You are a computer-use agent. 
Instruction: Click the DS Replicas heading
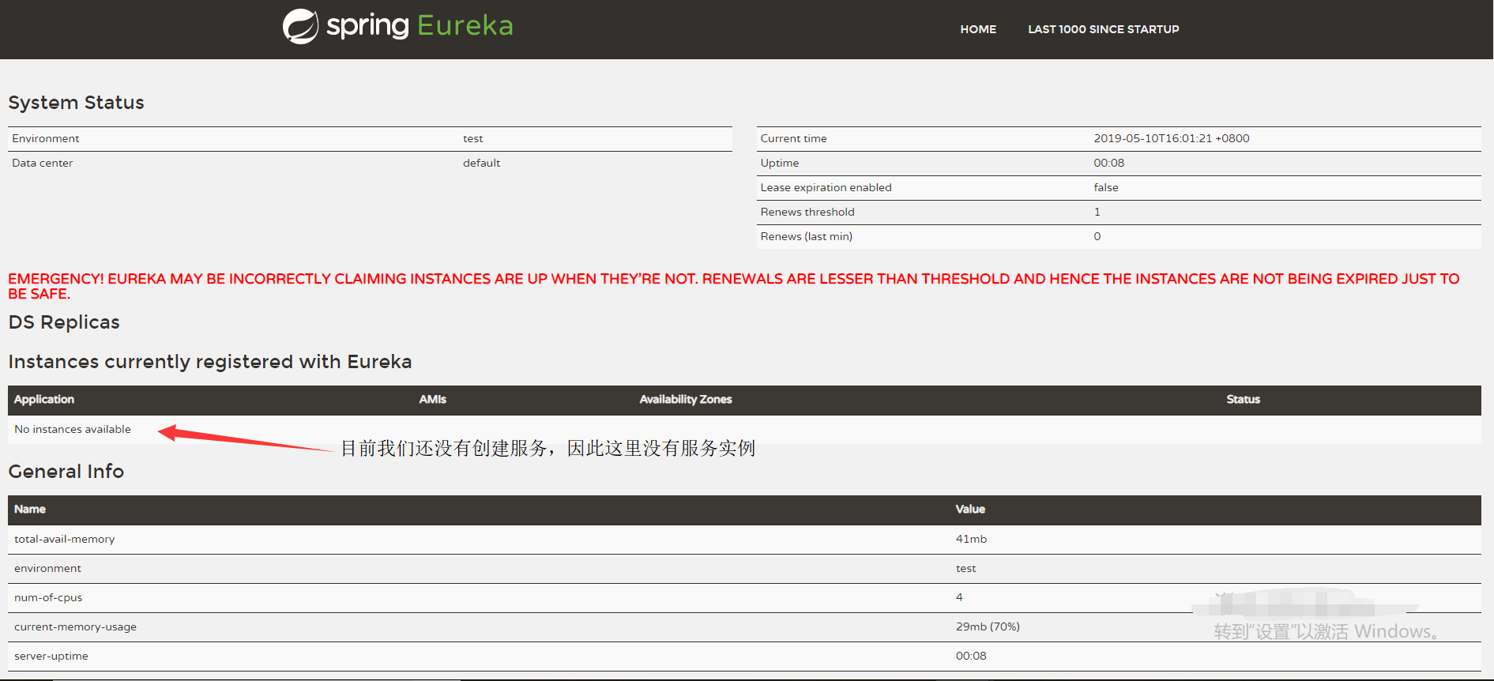coord(64,322)
